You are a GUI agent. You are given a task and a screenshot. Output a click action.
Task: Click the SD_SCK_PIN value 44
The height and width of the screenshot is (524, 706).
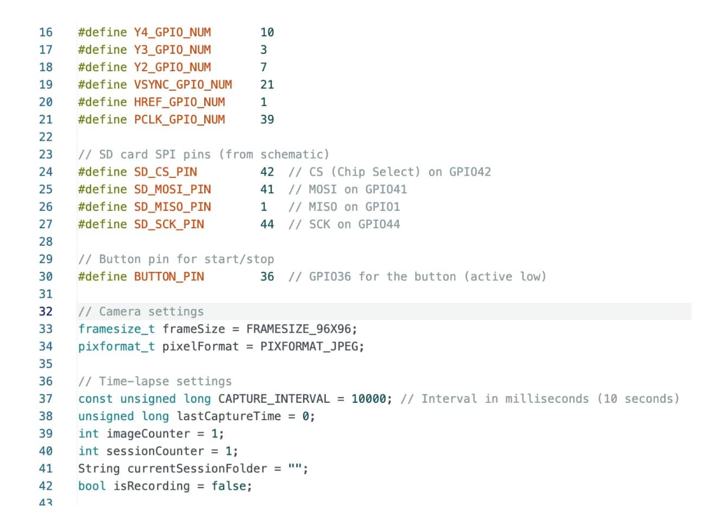(267, 224)
